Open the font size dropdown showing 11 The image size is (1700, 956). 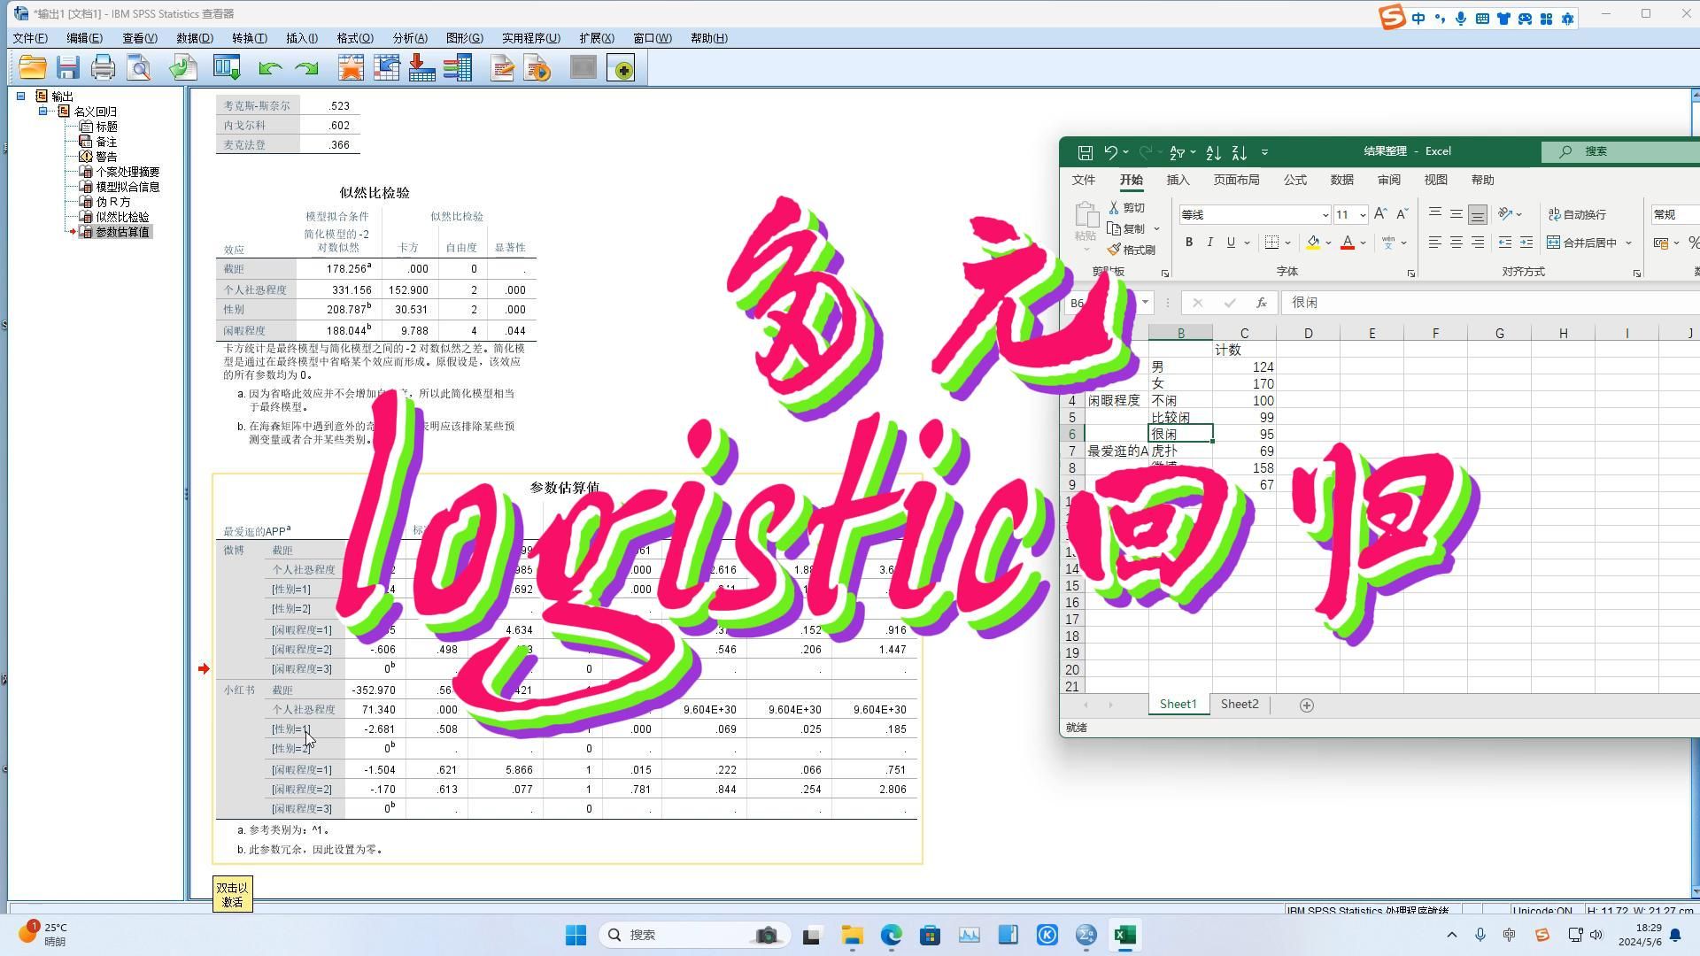coord(1362,215)
